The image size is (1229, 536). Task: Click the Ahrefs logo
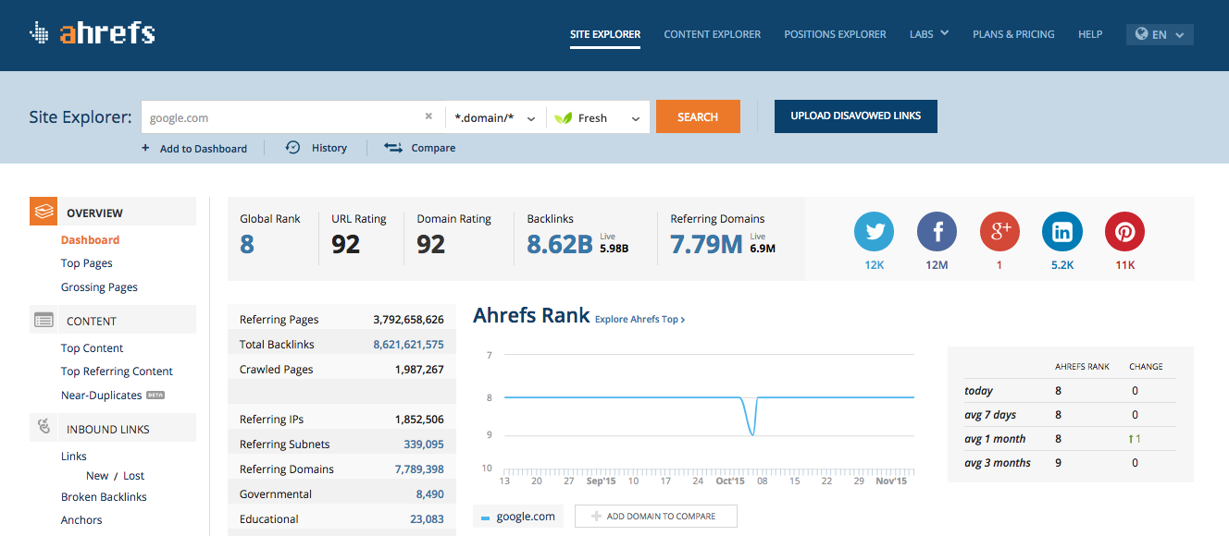pyautogui.click(x=92, y=34)
